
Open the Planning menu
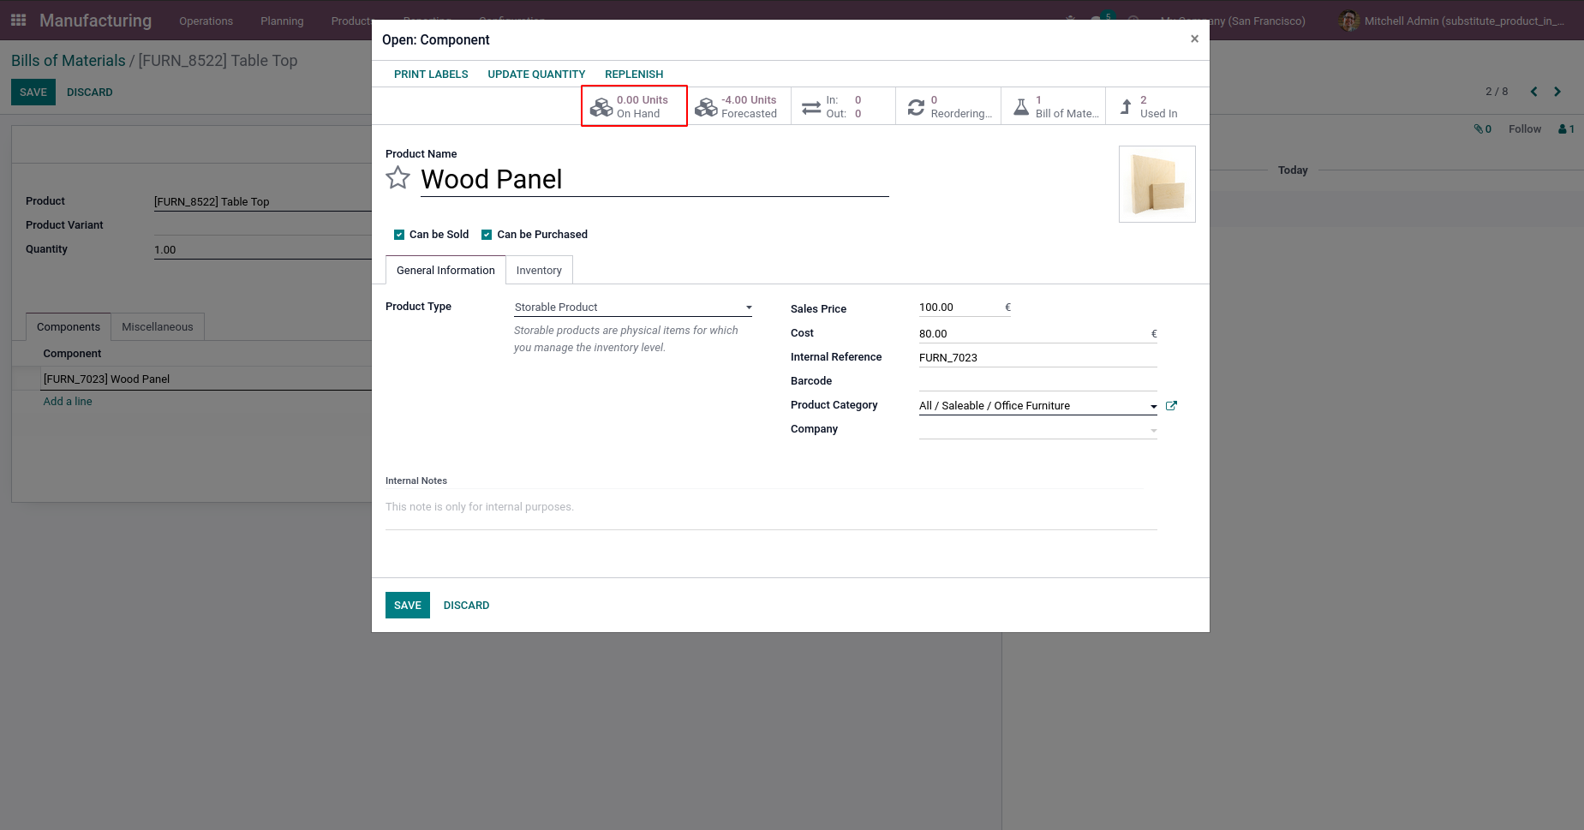click(282, 21)
